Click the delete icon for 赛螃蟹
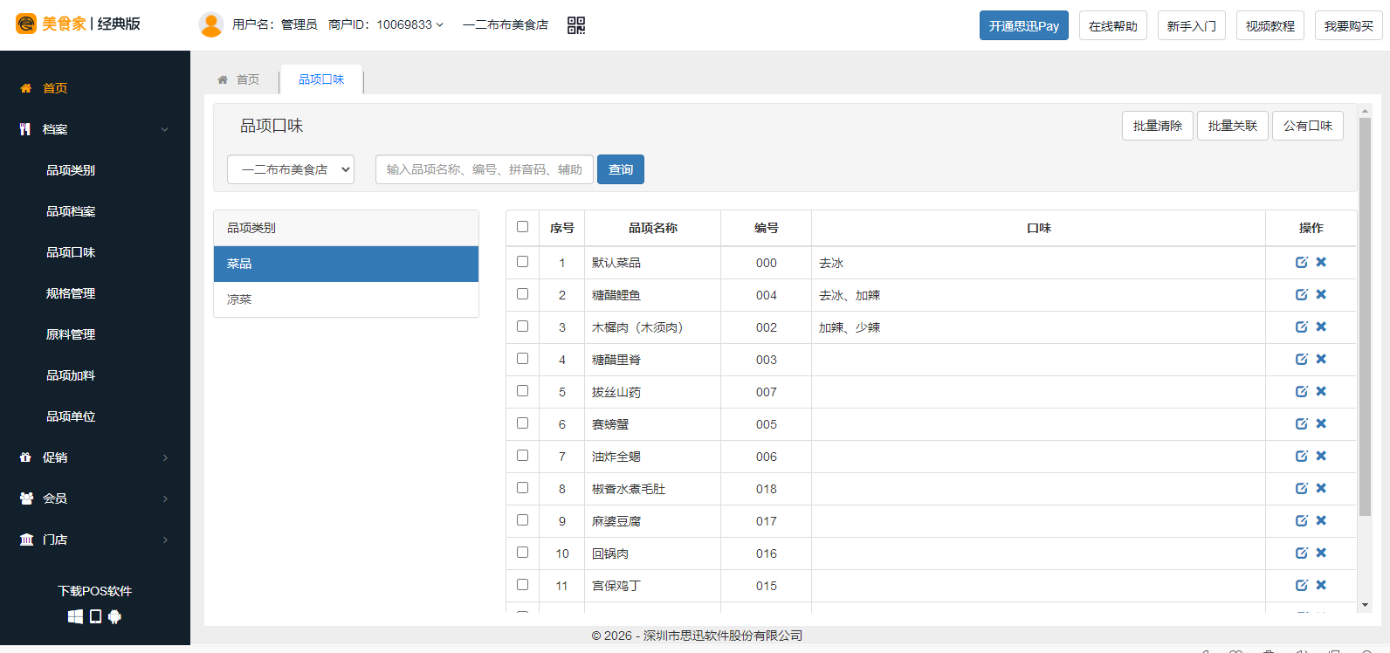This screenshot has height=653, width=1390. coord(1321,423)
